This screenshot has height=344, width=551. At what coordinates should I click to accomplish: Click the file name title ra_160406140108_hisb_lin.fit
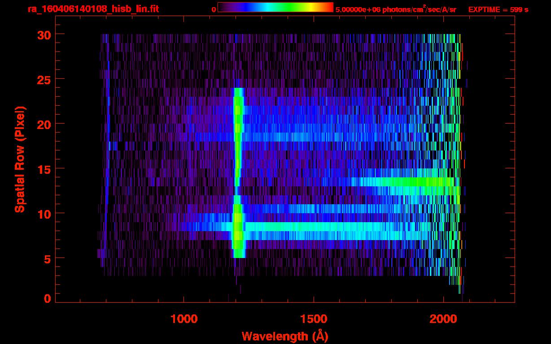(93, 9)
